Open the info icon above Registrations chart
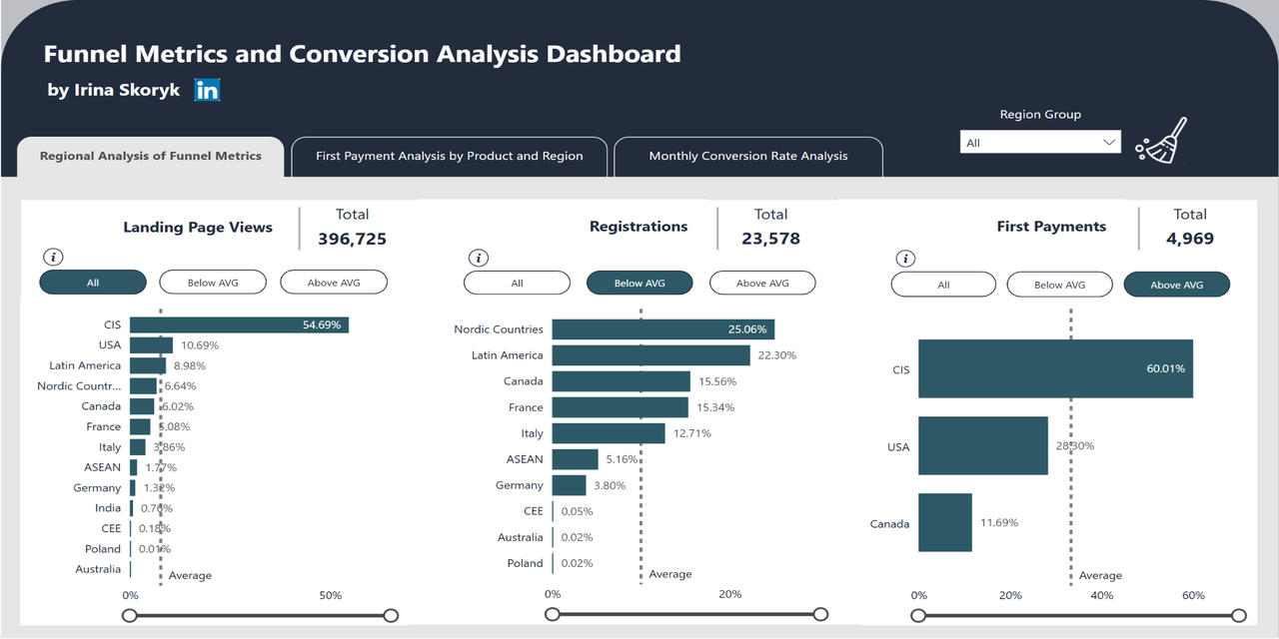 (x=478, y=257)
